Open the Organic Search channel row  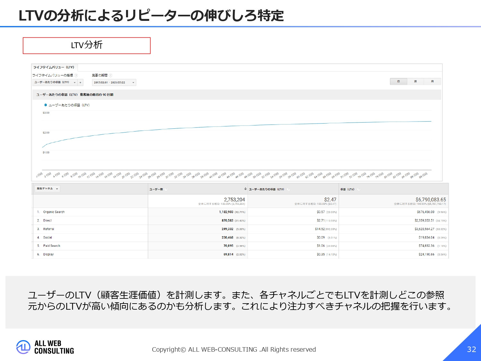point(54,212)
